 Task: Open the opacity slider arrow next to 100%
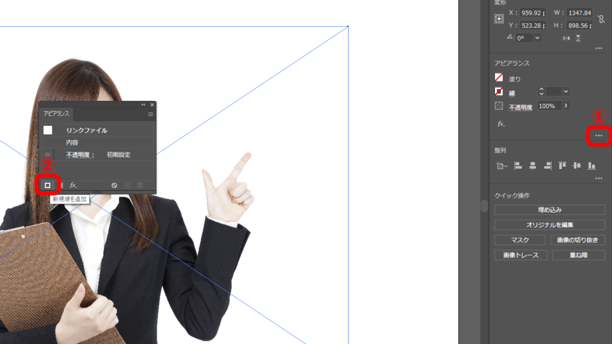coord(566,106)
